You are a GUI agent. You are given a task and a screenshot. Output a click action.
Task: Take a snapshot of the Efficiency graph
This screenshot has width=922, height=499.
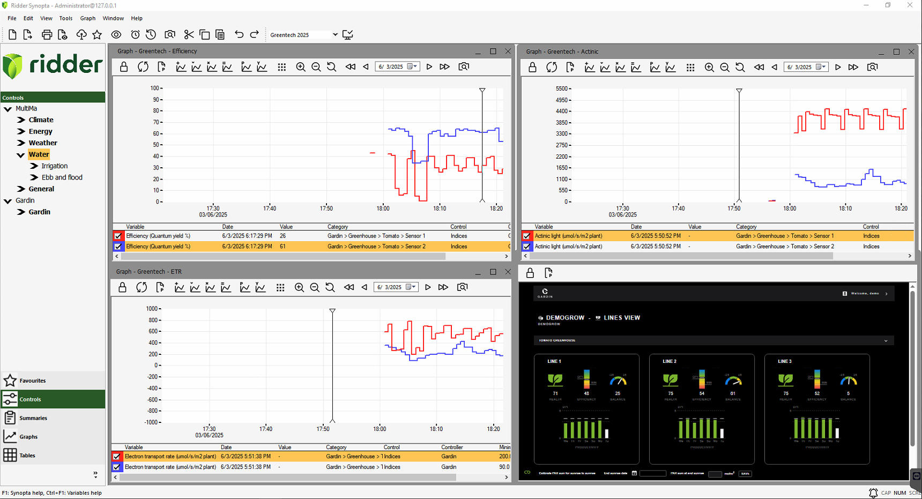[x=464, y=67]
